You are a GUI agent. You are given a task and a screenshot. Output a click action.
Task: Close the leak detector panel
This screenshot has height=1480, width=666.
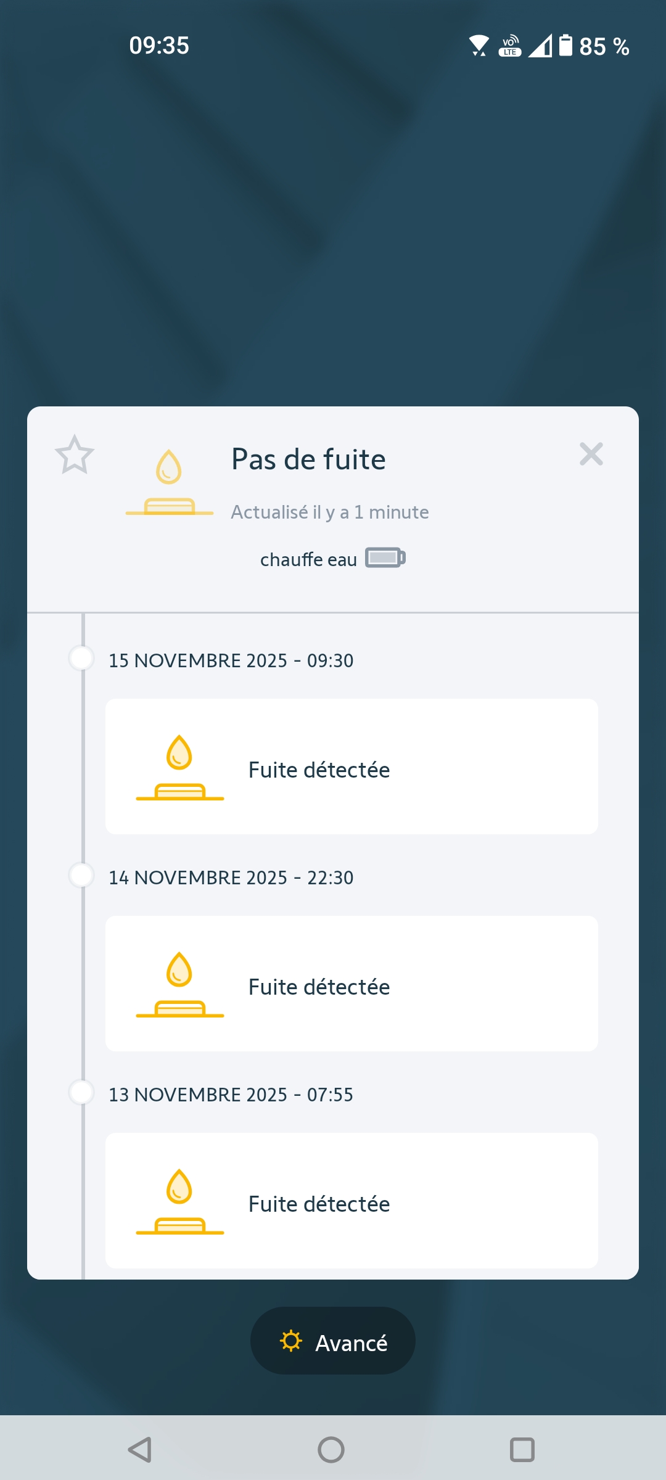591,454
